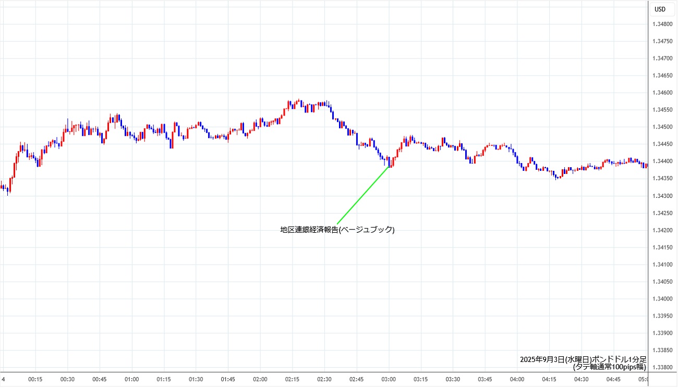Click the 00:15 time axis label
Screen dimensions: 678x388
tap(35, 380)
